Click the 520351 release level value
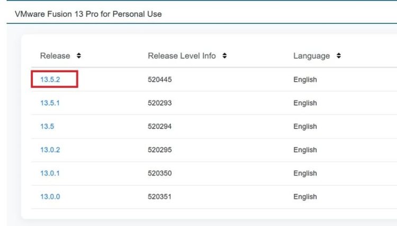 [160, 196]
